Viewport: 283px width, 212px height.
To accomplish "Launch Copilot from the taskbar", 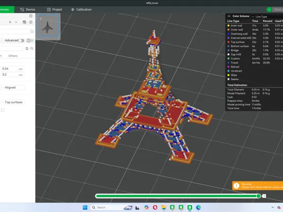I will (x=146, y=207).
